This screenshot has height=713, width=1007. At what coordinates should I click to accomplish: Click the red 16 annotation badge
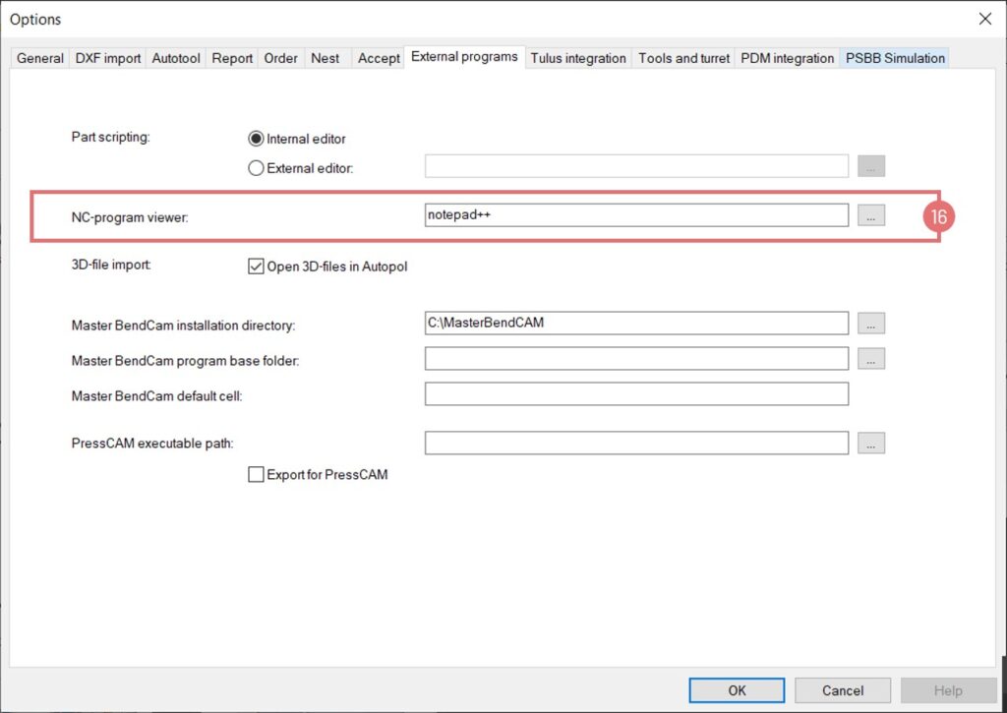pyautogui.click(x=938, y=216)
